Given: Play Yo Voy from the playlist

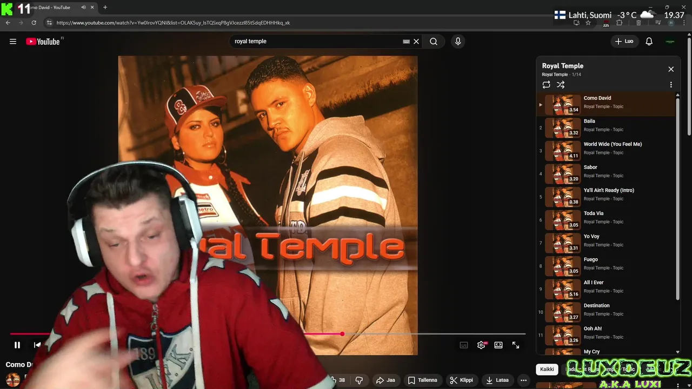Looking at the screenshot, I should [x=607, y=243].
